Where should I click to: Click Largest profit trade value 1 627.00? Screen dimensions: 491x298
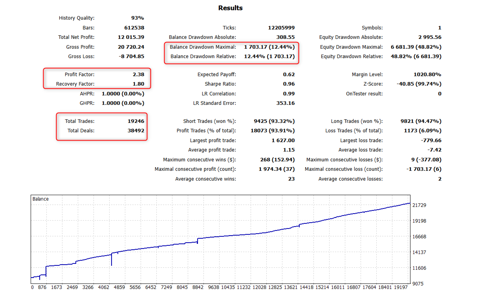283,141
